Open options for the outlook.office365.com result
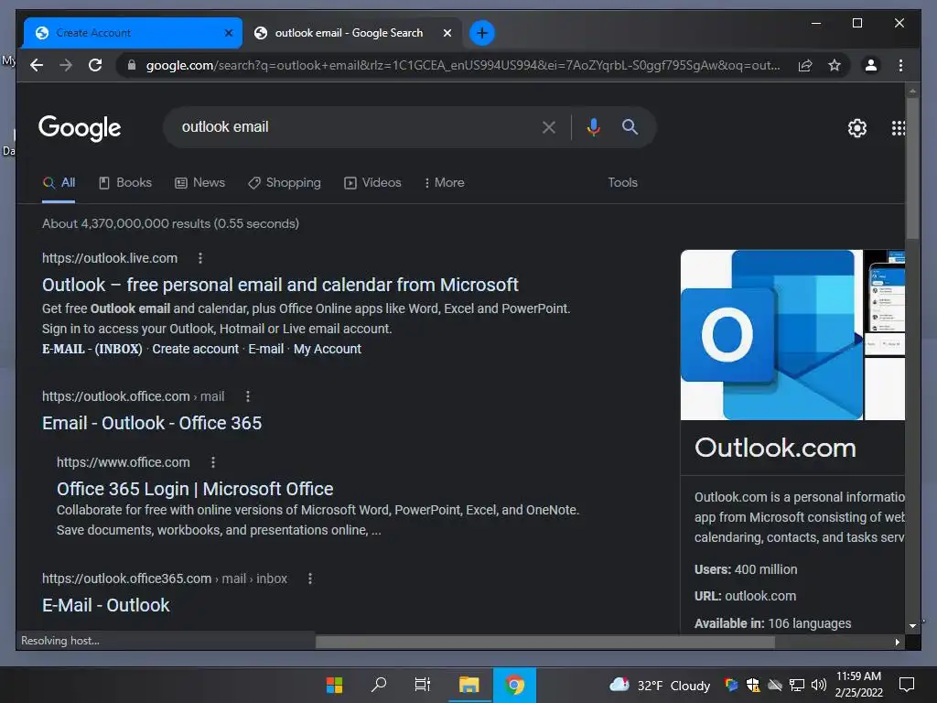This screenshot has width=937, height=703. click(310, 579)
